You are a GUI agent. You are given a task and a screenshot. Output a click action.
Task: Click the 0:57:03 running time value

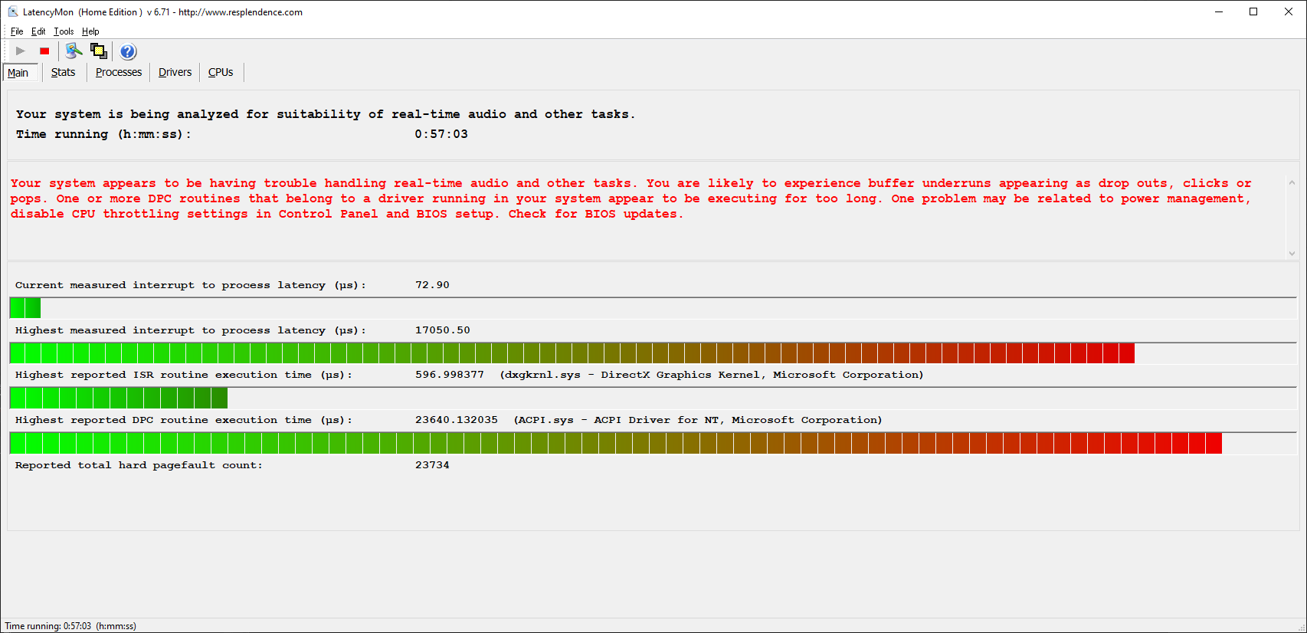pos(441,134)
